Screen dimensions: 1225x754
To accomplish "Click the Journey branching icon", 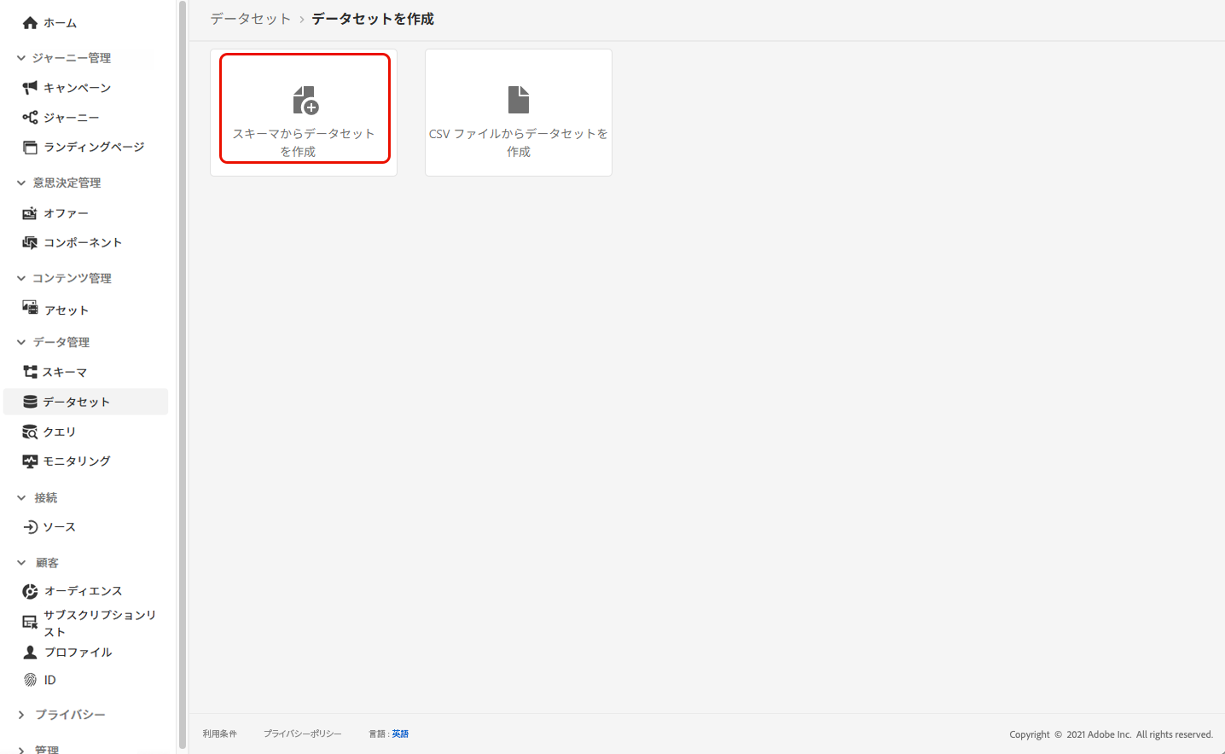I will [30, 117].
